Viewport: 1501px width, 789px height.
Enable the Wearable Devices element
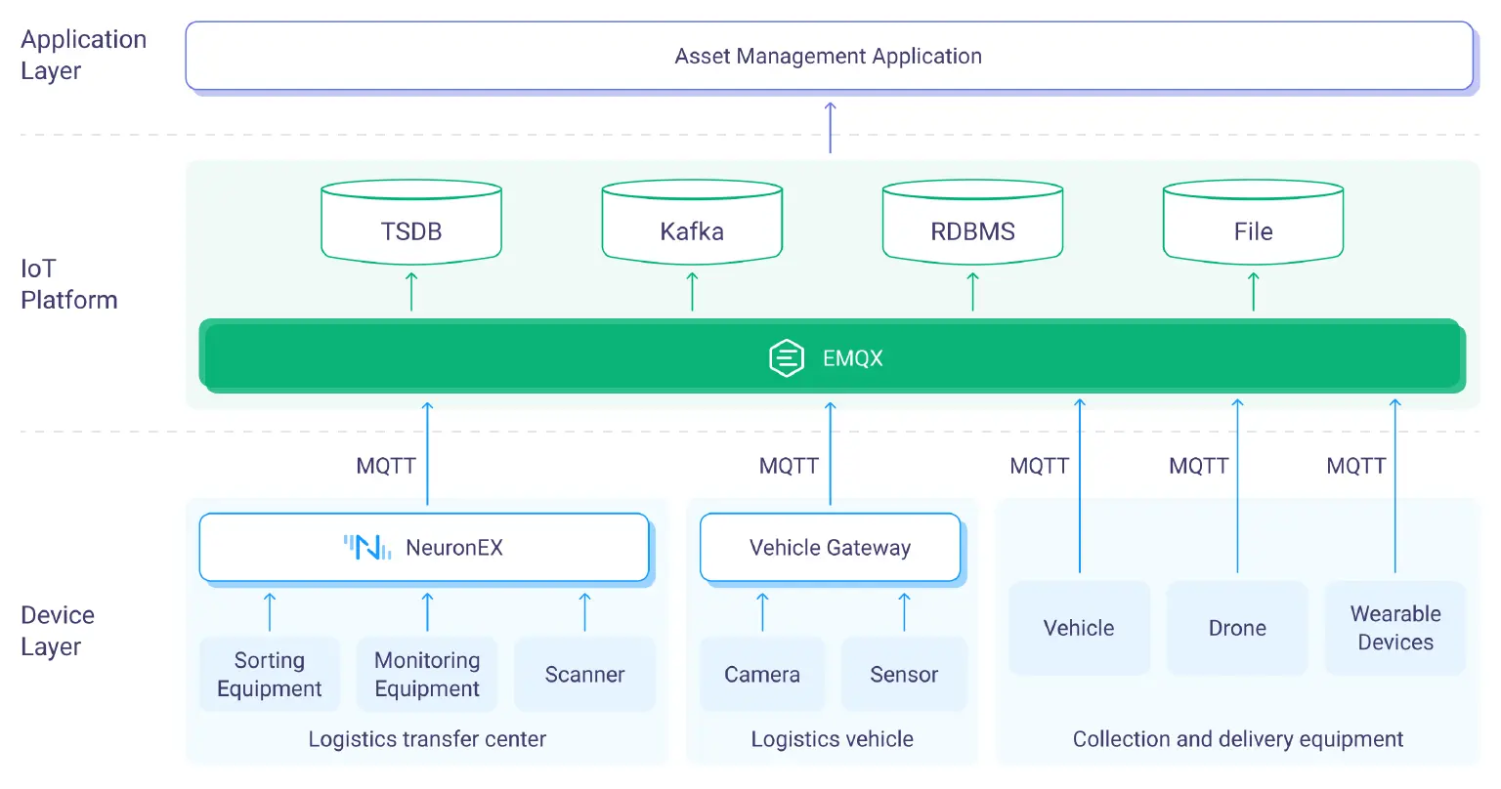[x=1394, y=628]
